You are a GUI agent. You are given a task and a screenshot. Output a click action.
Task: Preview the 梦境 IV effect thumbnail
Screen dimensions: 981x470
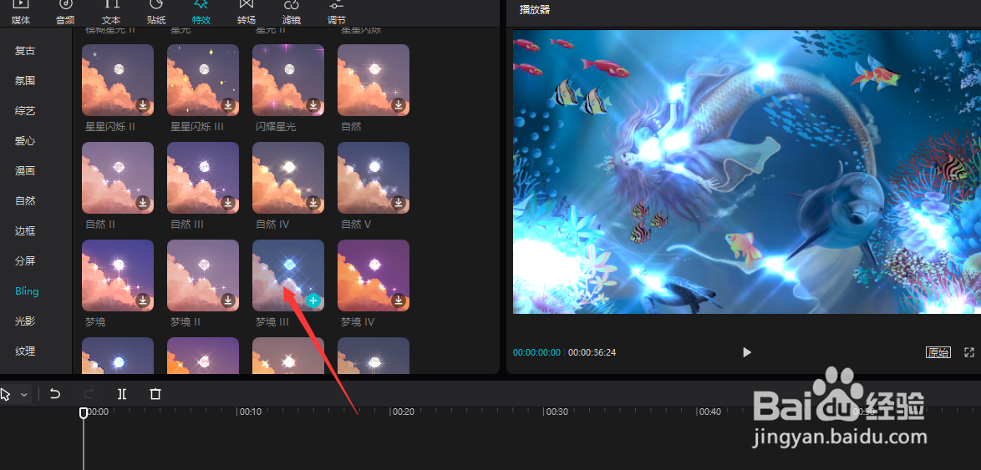374,275
